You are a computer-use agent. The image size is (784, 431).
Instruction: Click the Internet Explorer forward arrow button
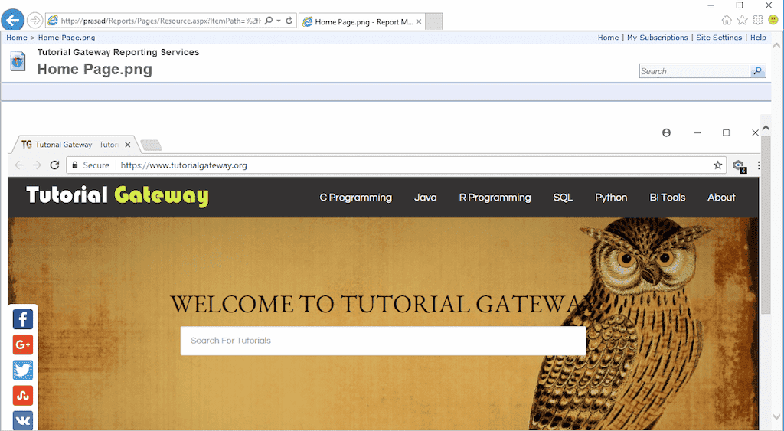click(34, 21)
